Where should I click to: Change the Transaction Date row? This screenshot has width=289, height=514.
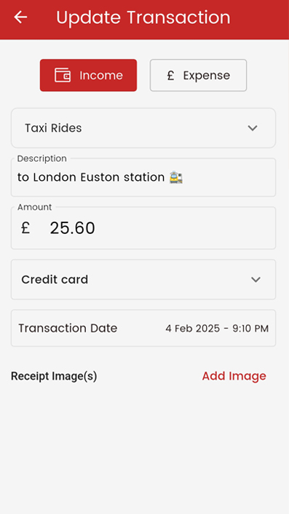click(143, 328)
